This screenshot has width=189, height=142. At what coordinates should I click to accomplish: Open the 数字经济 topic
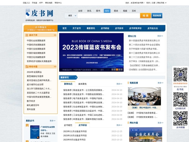(x=31, y=101)
